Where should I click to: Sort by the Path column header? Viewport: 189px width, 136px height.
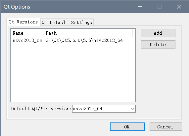(x=88, y=33)
